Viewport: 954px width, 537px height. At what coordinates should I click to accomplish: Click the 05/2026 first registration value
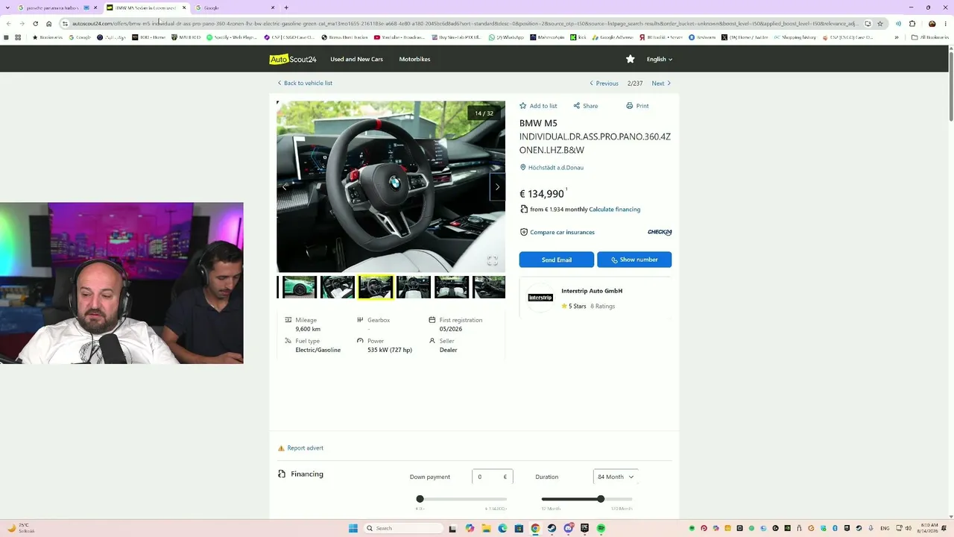click(451, 329)
